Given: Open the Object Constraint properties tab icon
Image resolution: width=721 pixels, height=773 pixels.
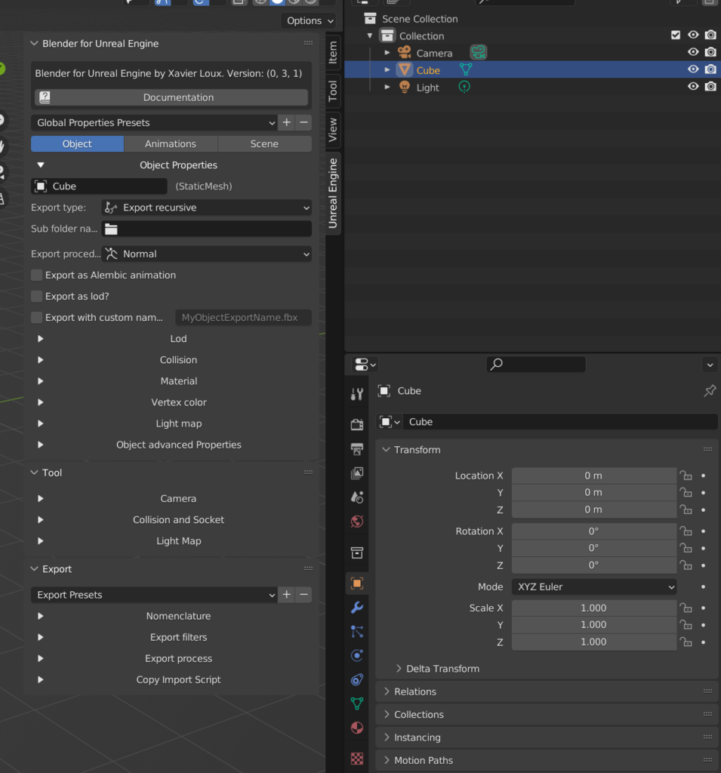Looking at the screenshot, I should (x=357, y=679).
